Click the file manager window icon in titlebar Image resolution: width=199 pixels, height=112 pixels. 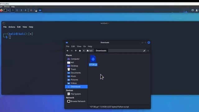click(x=67, y=43)
